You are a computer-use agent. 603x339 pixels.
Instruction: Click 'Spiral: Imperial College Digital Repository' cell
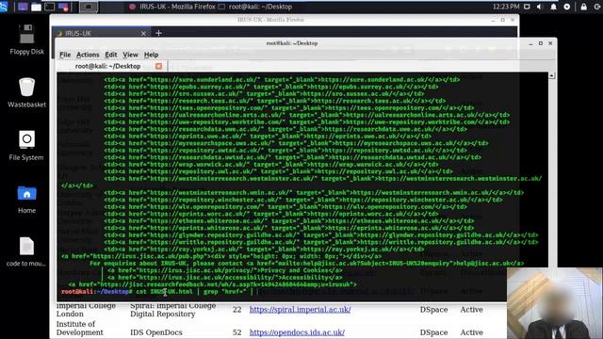pyautogui.click(x=173, y=310)
